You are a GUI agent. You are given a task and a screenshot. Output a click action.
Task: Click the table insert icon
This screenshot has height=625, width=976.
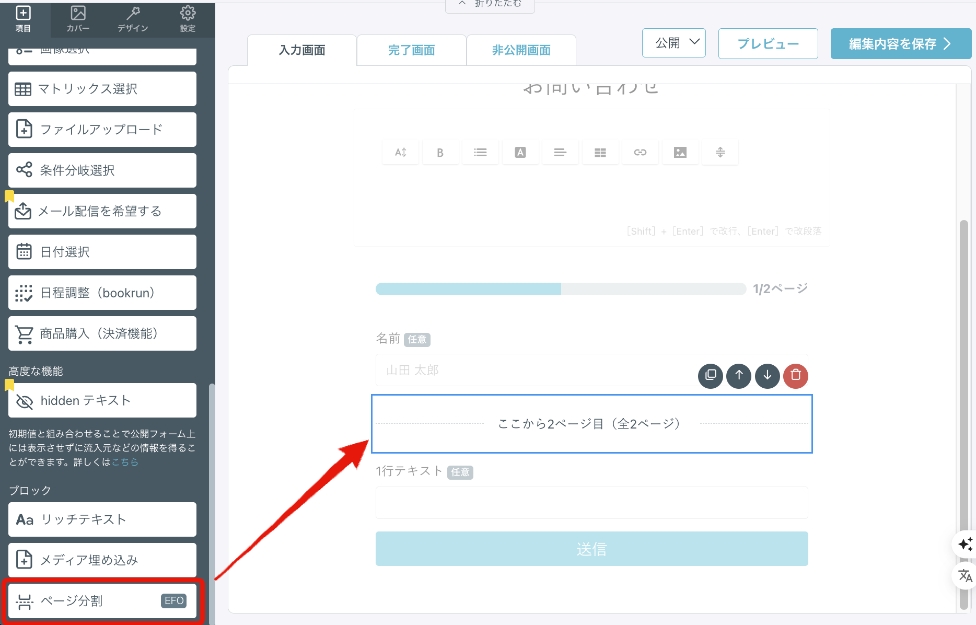click(x=600, y=153)
